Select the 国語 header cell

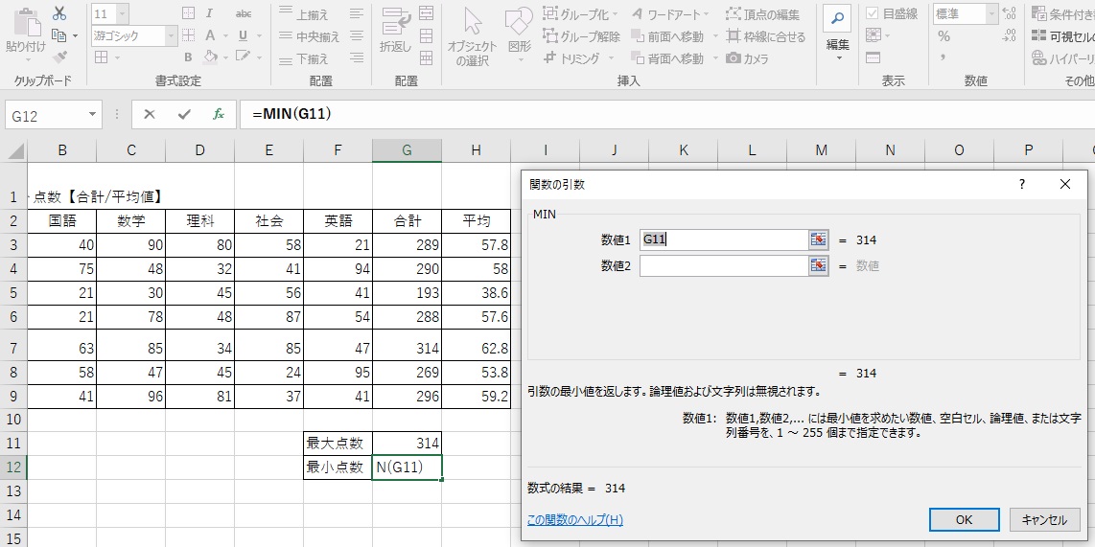pos(62,222)
